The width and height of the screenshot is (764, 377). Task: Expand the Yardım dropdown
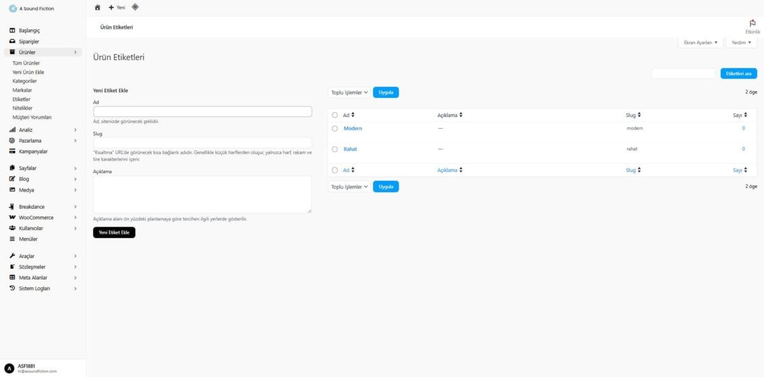pos(741,43)
